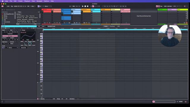Launch the clip in the bass track
The image size is (190, 107).
tap(52, 12)
